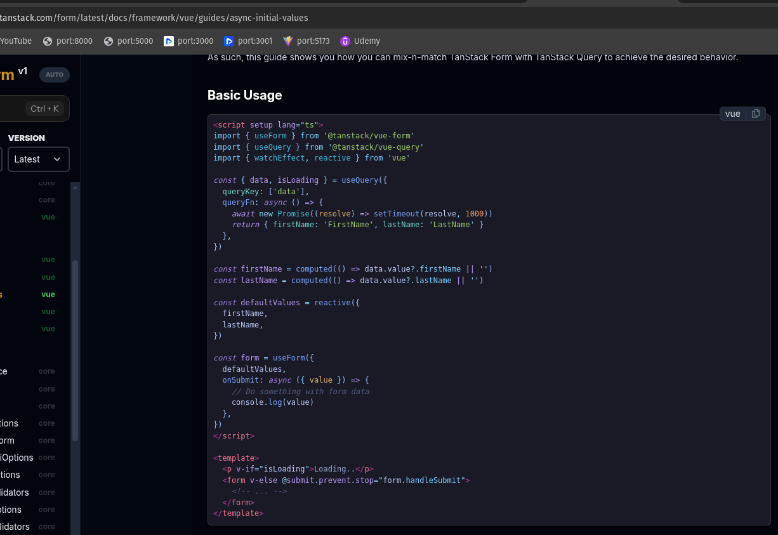Click the queryKey: ['data'] line
This screenshot has height=535, width=778.
click(266, 192)
